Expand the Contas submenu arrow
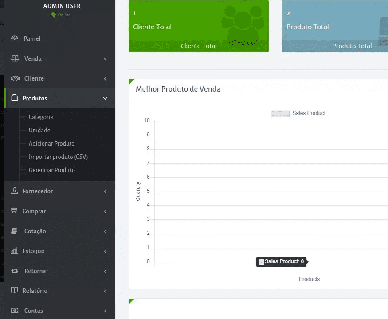 (x=105, y=311)
